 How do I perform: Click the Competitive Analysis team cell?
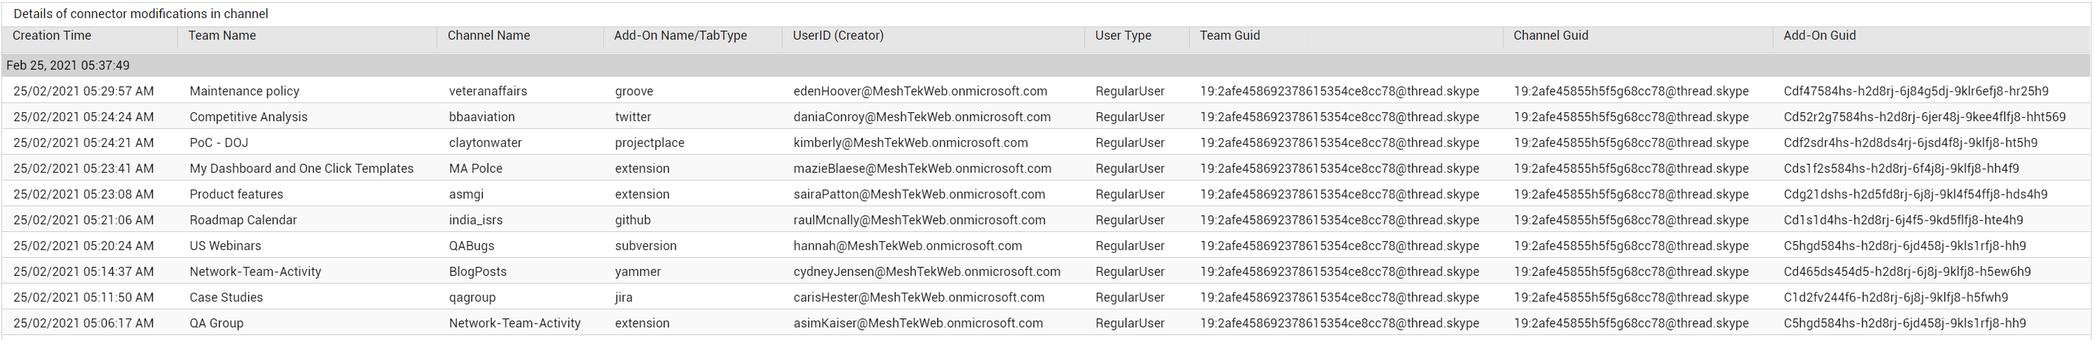coord(248,117)
